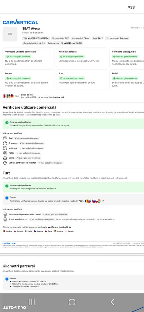Image resolution: width=144 pixels, height=312 pixels.
Task: Click the blue info icon in Furt summary
Action: (x=7, y=198)
